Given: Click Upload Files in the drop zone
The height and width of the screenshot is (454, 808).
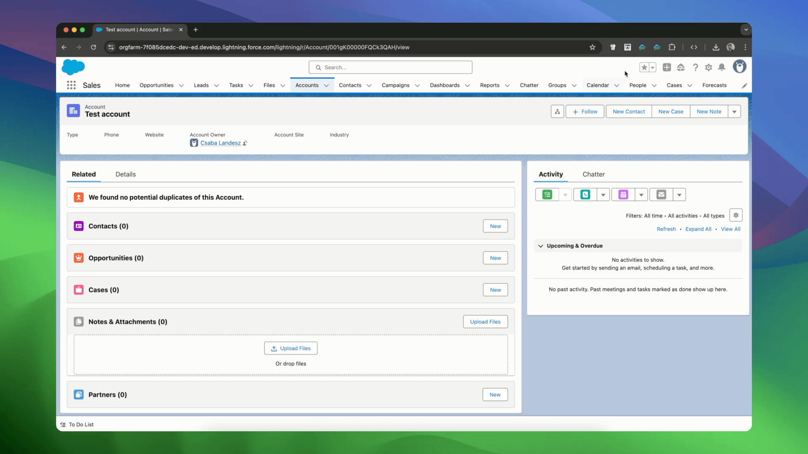Looking at the screenshot, I should pos(291,348).
